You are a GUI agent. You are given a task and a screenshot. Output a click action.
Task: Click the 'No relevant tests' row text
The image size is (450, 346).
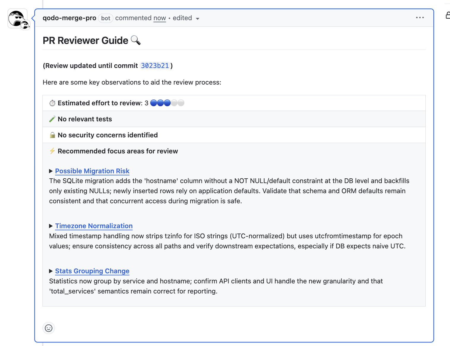85,119
